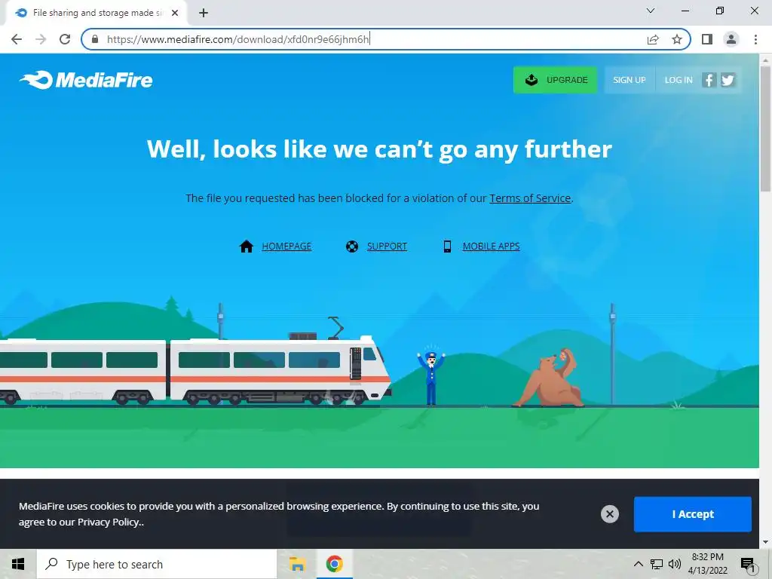Go forward using browser forward arrow
The width and height of the screenshot is (772, 579).
click(41, 39)
